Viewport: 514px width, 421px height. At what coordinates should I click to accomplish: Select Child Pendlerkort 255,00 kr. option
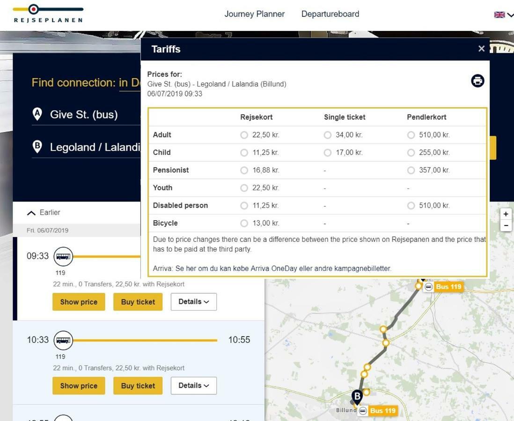(x=411, y=152)
